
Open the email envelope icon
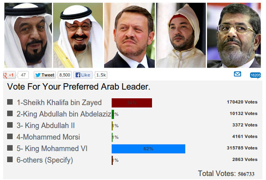point(237,74)
